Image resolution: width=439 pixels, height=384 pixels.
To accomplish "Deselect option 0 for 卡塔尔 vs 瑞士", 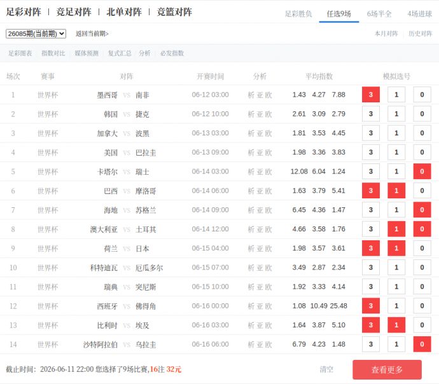I will pyautogui.click(x=422, y=172).
